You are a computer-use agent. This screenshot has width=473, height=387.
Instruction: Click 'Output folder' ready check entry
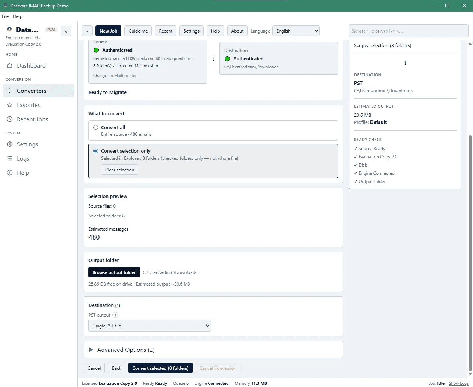[370, 182]
